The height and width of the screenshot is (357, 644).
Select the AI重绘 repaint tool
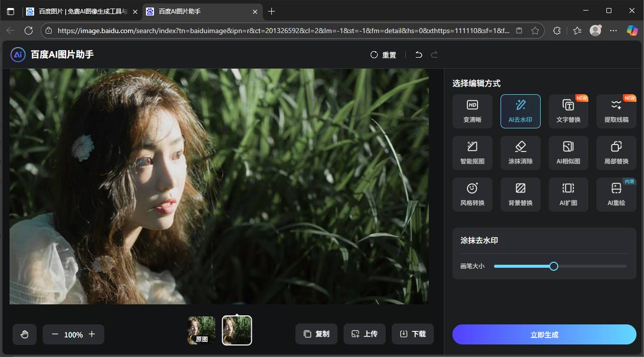point(616,194)
